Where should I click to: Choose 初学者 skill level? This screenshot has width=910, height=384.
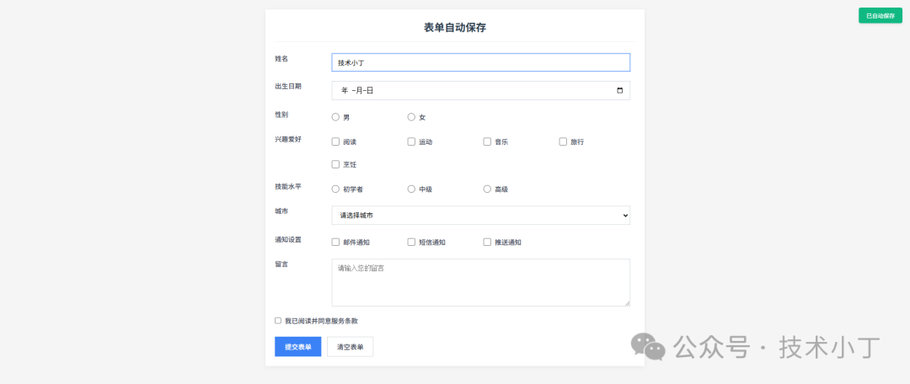pyautogui.click(x=335, y=189)
